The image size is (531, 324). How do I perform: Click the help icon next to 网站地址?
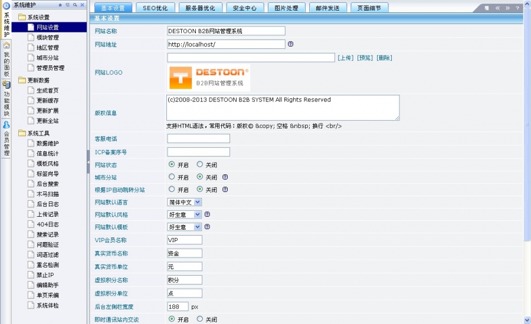pos(290,44)
